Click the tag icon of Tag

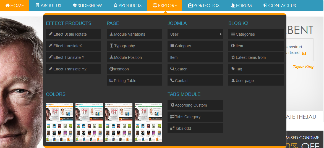point(233,69)
